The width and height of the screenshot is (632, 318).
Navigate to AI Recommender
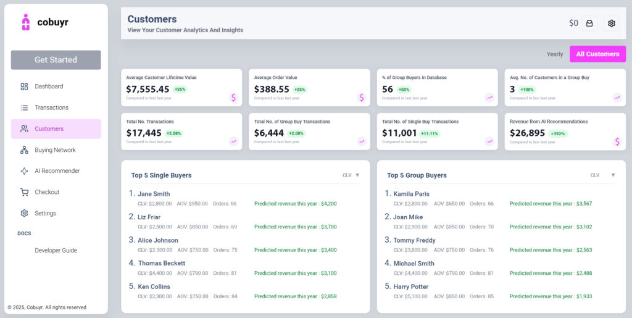(x=57, y=171)
